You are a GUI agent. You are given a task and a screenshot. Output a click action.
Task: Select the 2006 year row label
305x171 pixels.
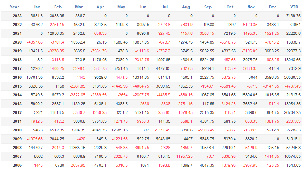click(x=17, y=165)
